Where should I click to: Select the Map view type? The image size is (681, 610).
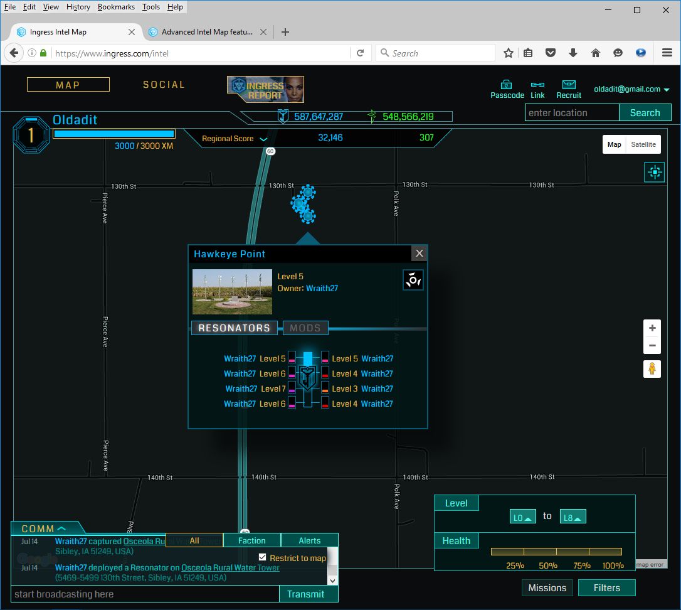(x=614, y=144)
